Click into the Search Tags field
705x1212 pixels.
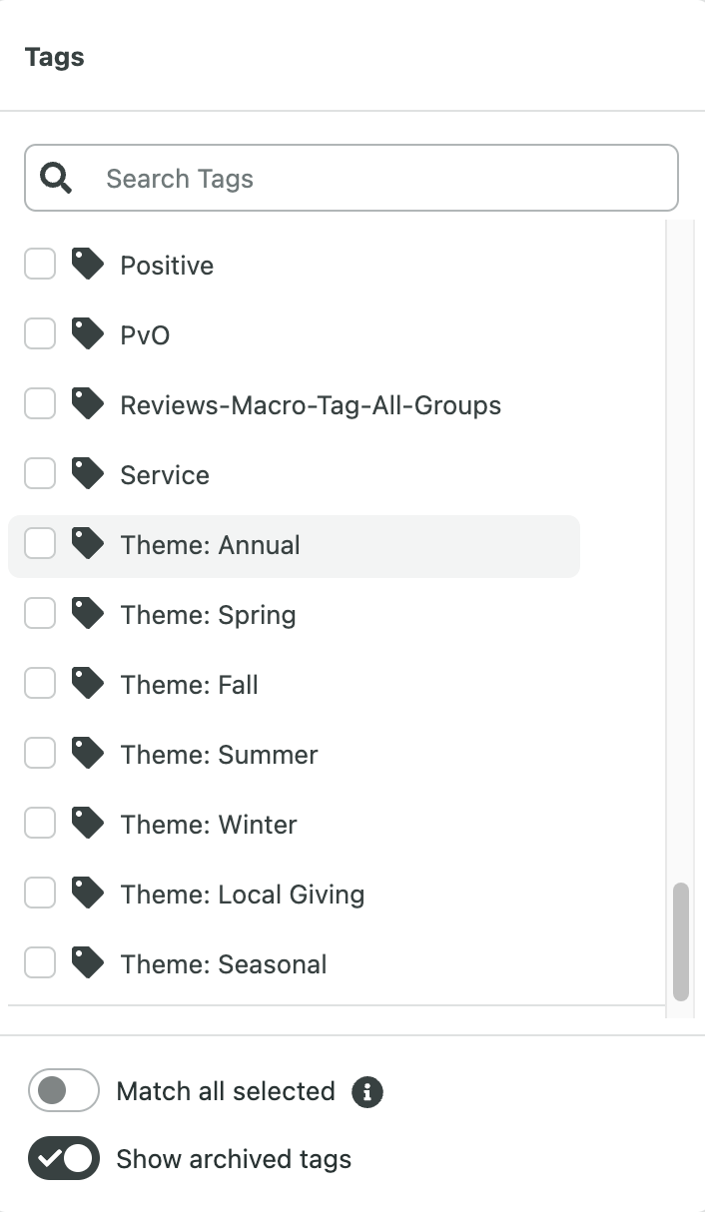point(352,178)
